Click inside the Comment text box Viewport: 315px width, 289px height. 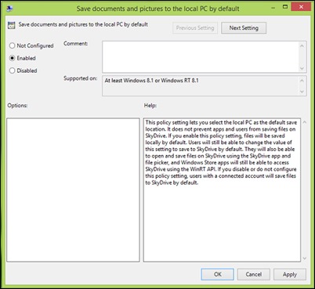pos(201,57)
